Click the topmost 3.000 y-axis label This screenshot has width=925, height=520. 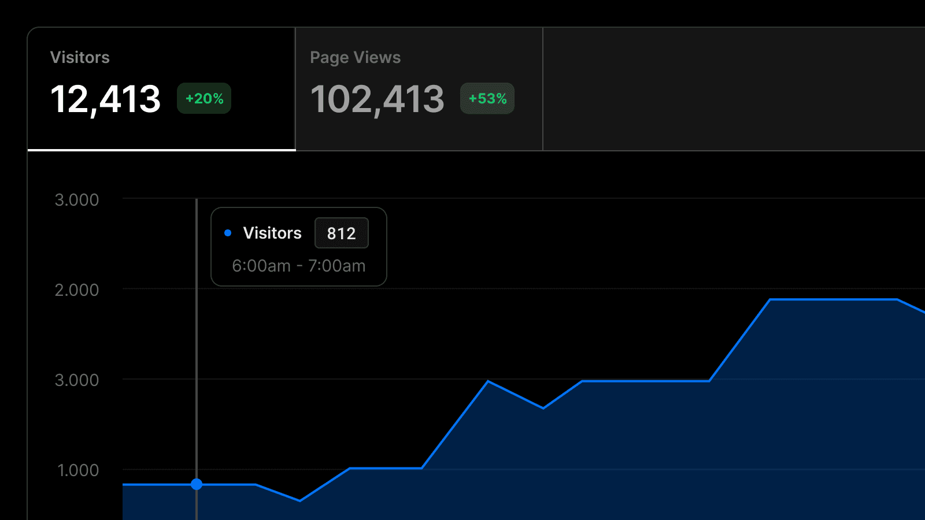pyautogui.click(x=77, y=200)
